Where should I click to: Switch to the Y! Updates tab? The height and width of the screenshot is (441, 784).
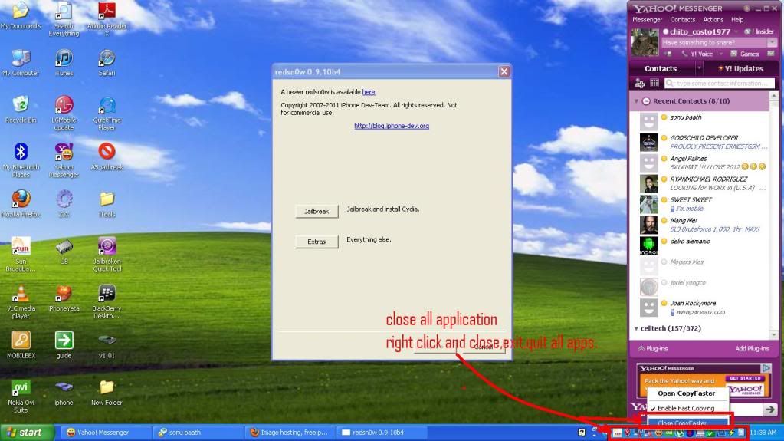tap(740, 68)
